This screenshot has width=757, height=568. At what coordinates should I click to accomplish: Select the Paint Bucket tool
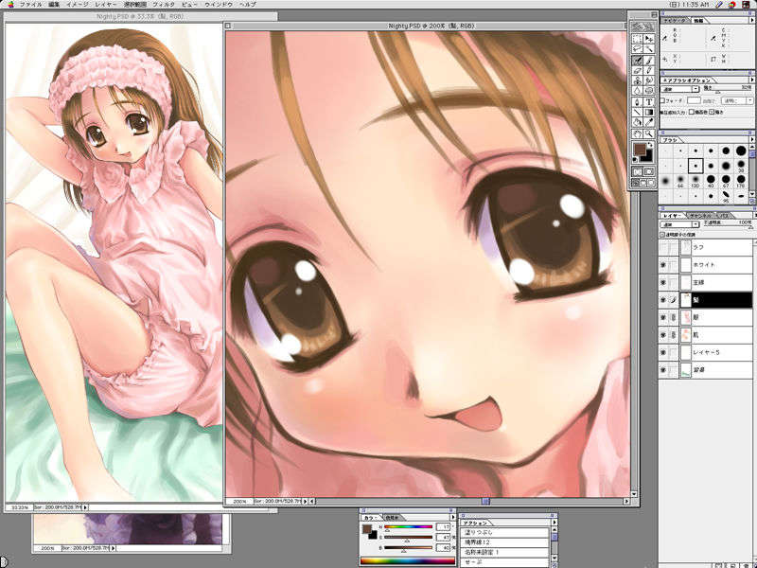[x=637, y=123]
